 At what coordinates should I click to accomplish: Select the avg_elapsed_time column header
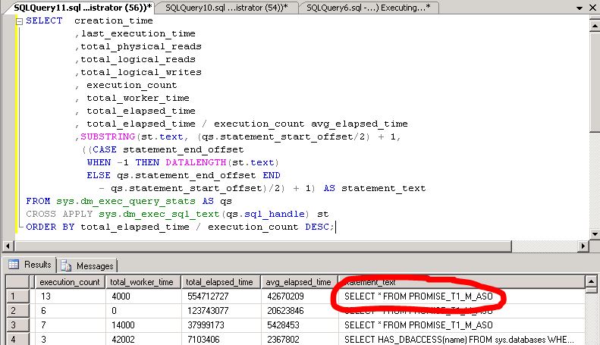[x=298, y=282]
